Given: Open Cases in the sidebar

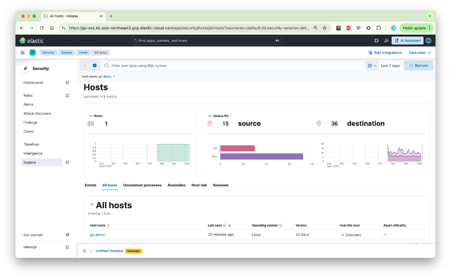Looking at the screenshot, I should point(29,131).
